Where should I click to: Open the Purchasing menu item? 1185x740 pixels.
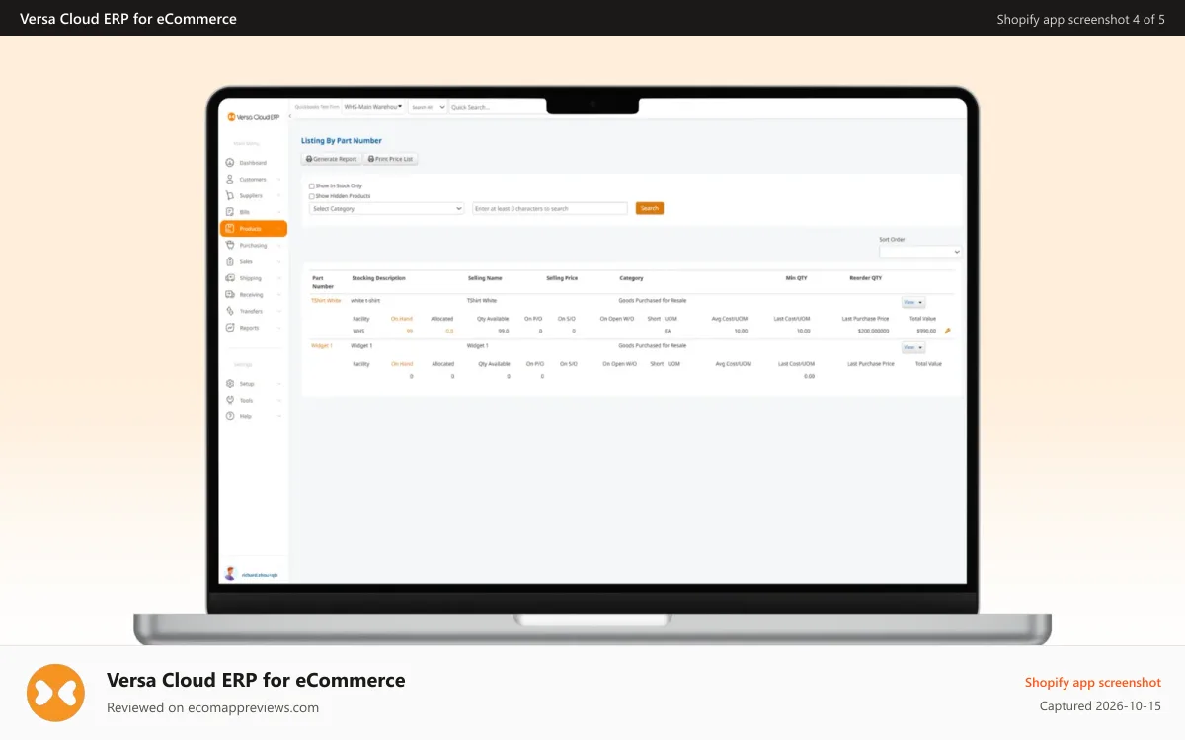click(254, 245)
